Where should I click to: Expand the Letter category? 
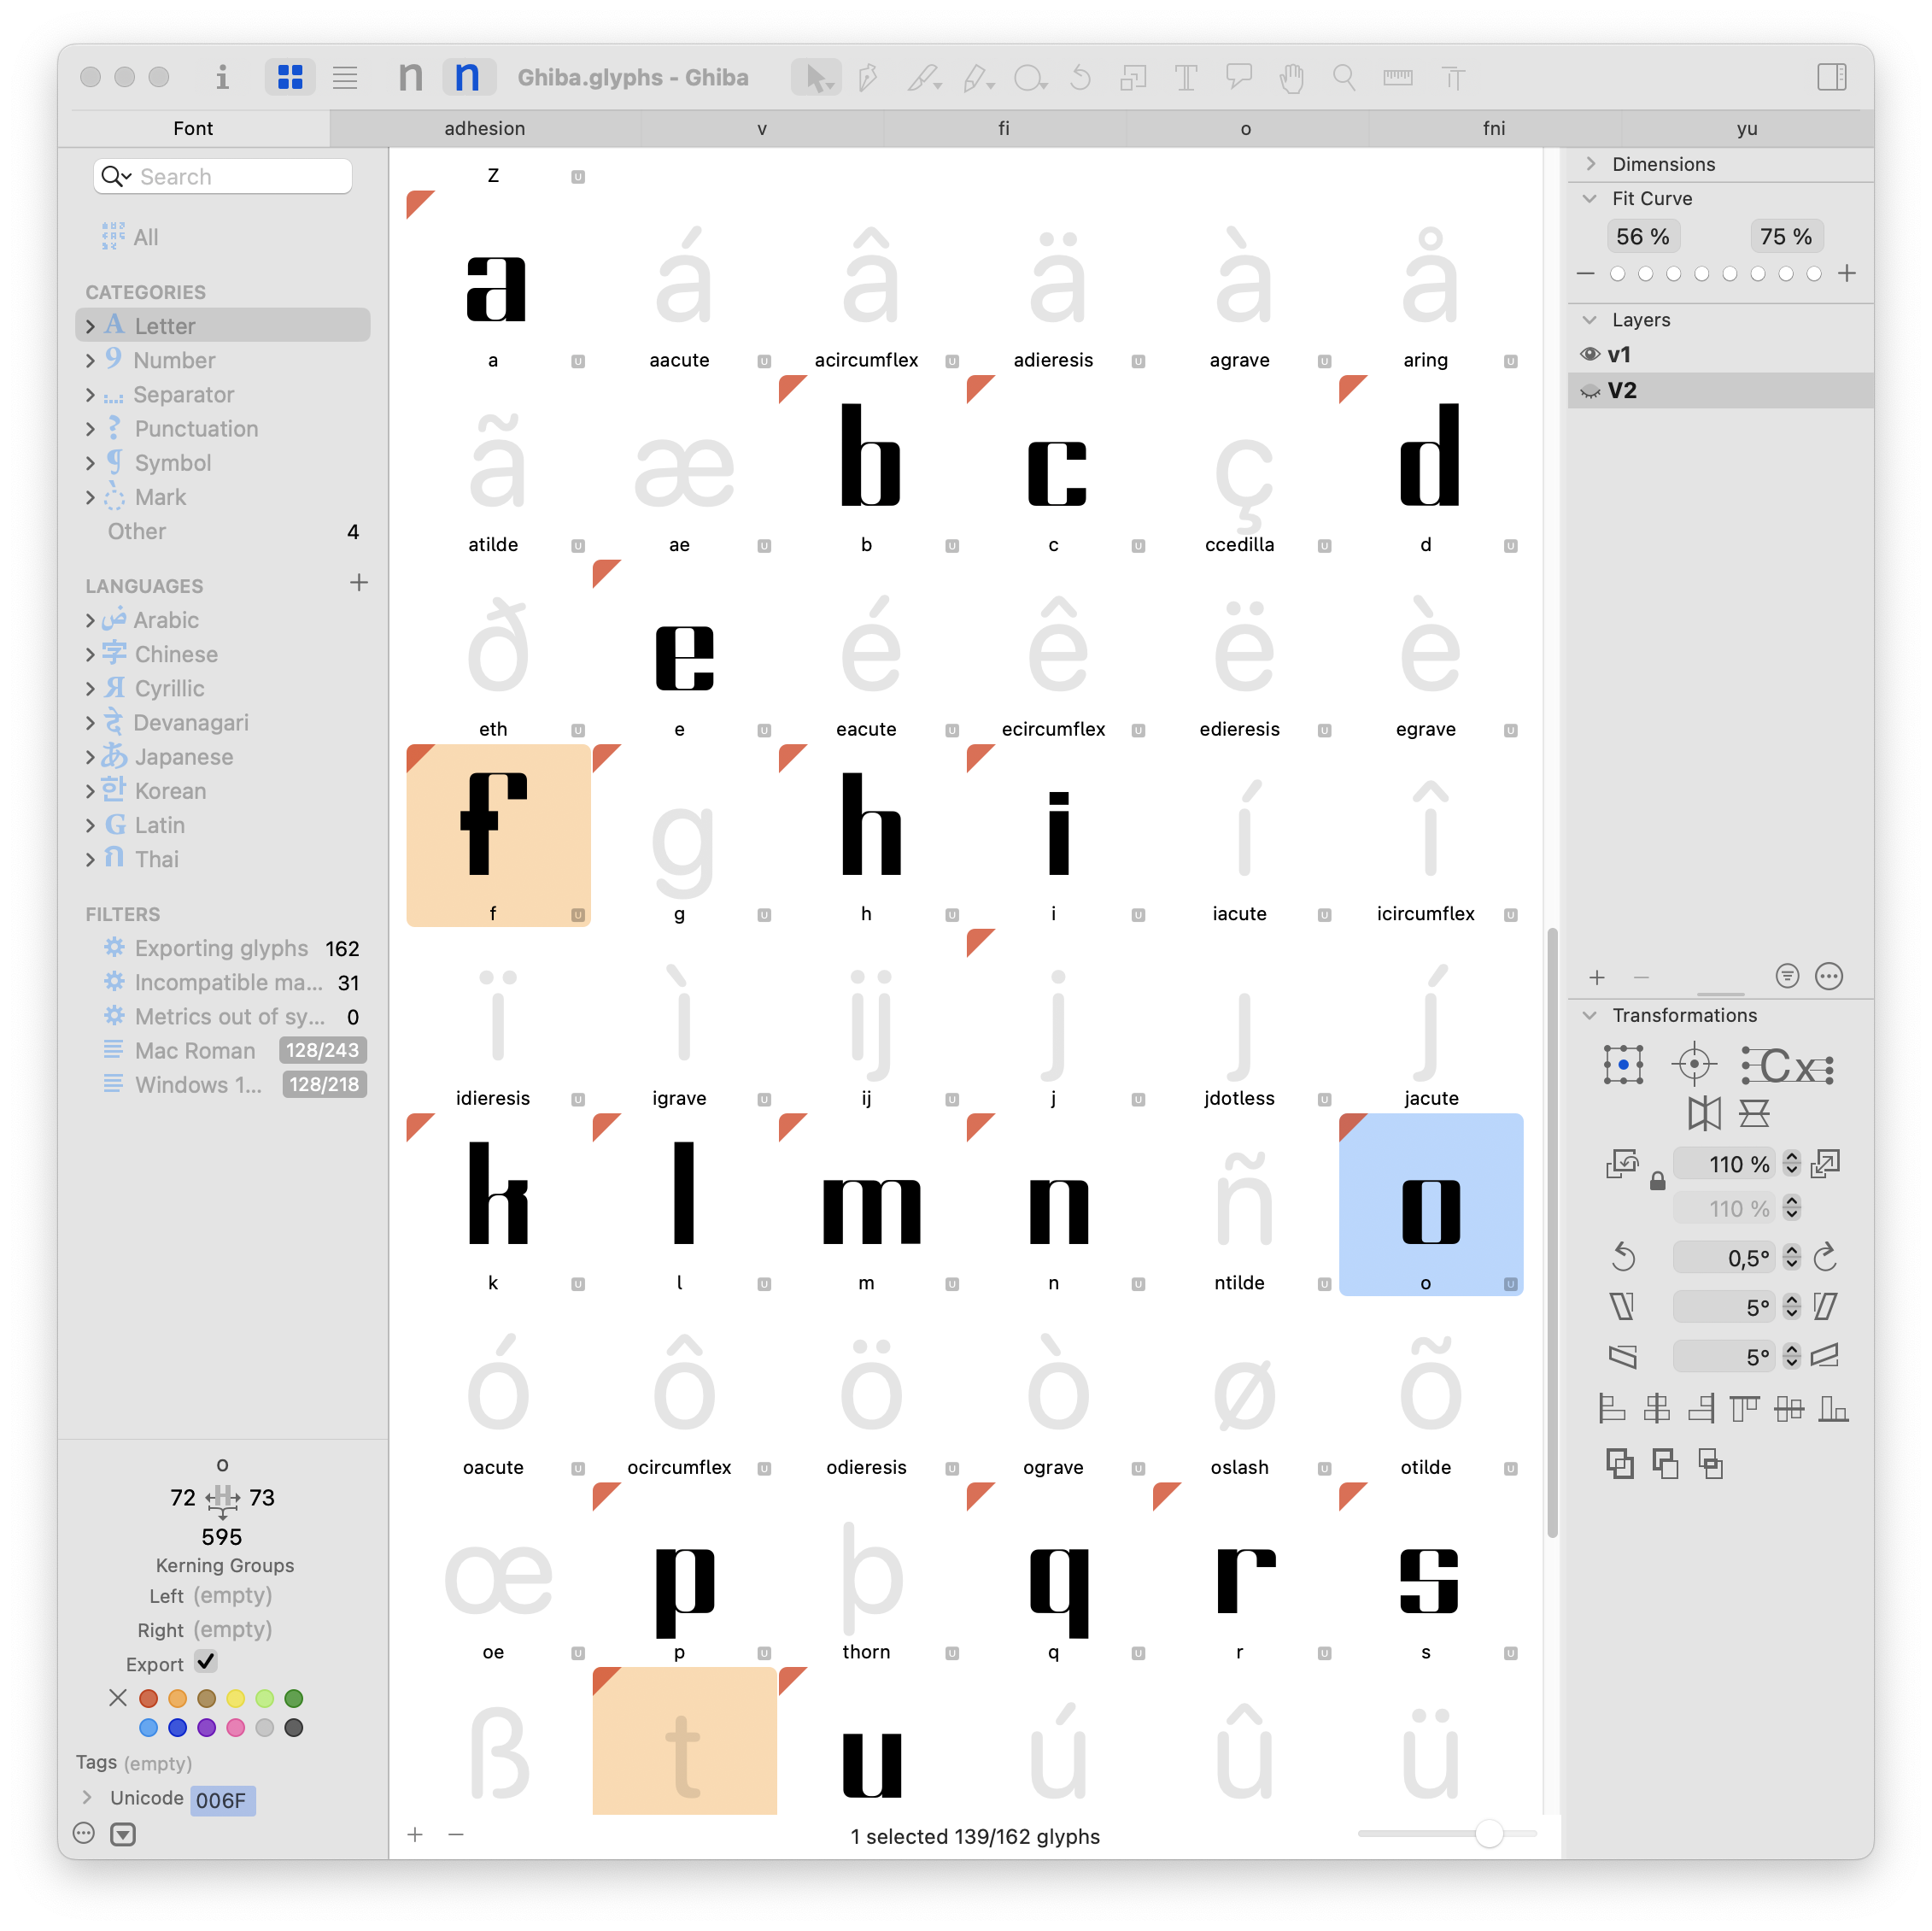90,326
